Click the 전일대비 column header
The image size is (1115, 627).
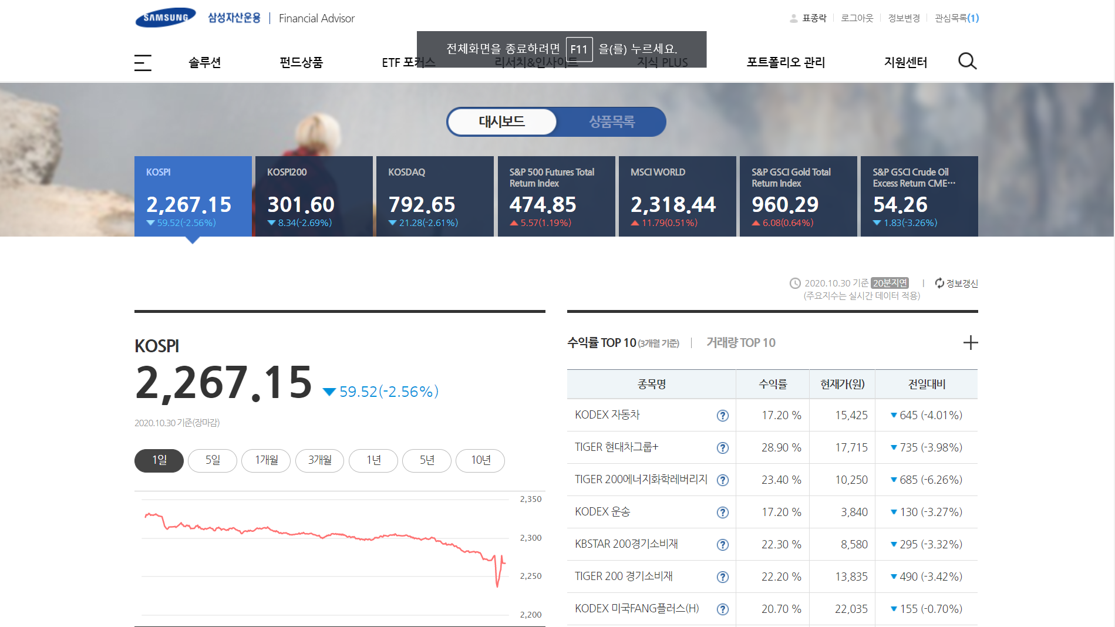tap(927, 385)
